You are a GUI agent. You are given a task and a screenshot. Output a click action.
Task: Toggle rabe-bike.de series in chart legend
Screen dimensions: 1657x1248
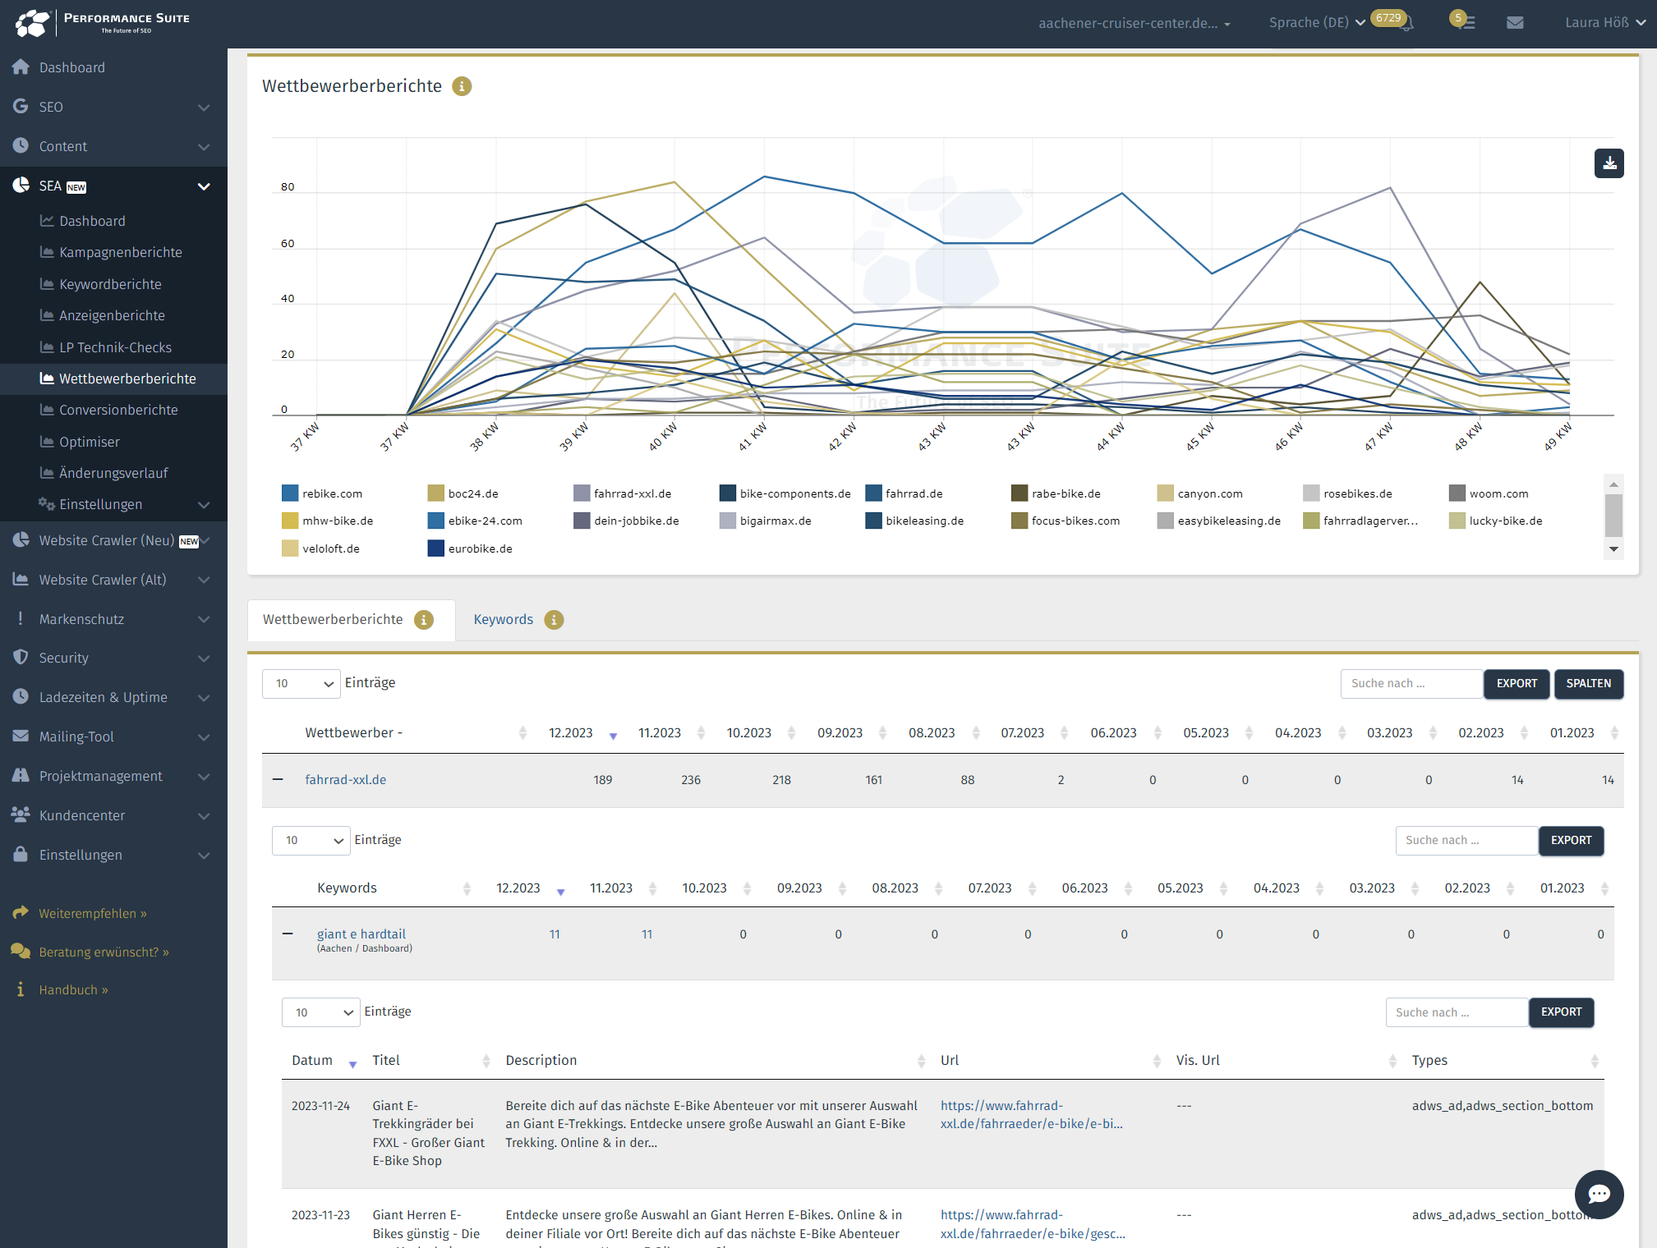(1056, 493)
